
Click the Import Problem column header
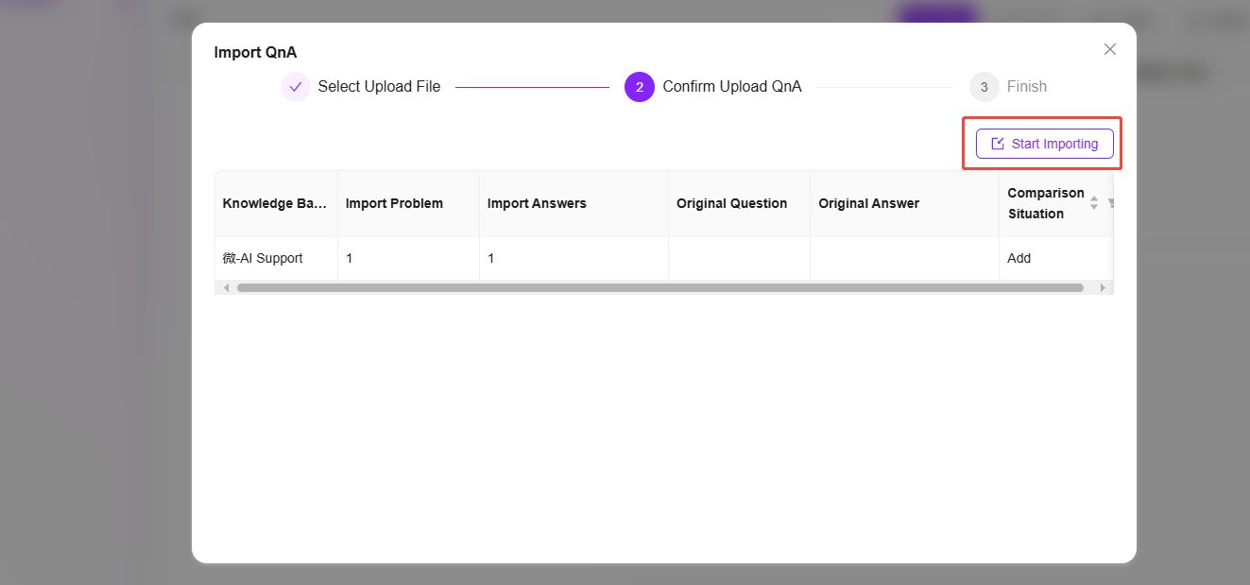coord(394,203)
